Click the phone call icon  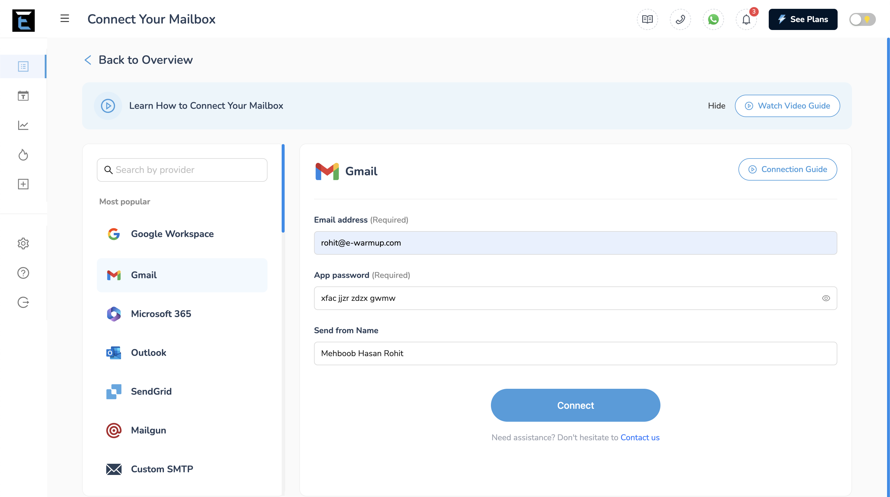680,19
